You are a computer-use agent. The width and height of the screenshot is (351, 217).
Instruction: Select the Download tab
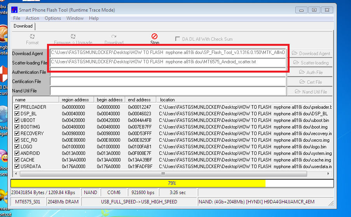(23, 26)
